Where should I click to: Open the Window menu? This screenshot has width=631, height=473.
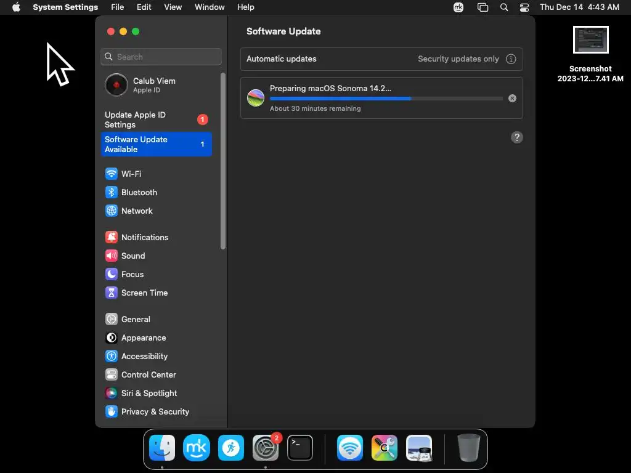[x=210, y=7]
